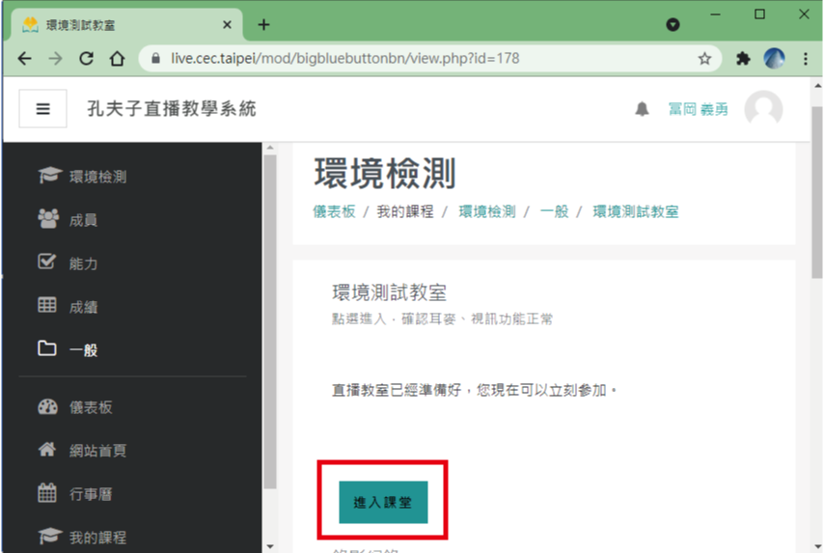This screenshot has height=553, width=824.
Task: Click the 儀表板 gauge icon
Action: coord(48,407)
